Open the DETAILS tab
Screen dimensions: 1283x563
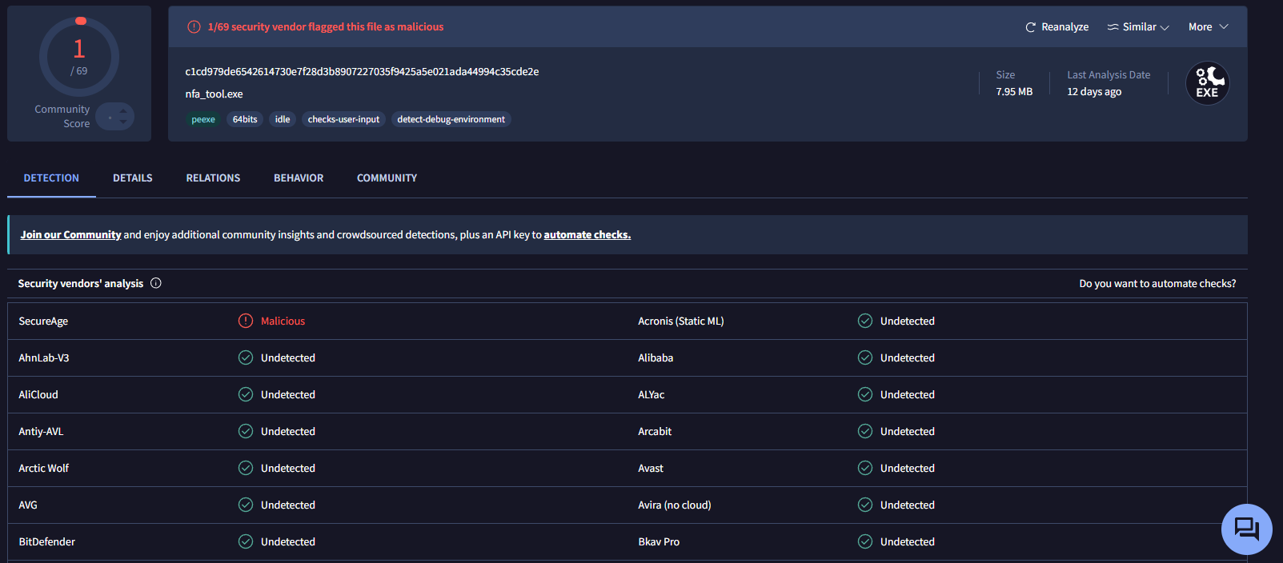pyautogui.click(x=133, y=178)
